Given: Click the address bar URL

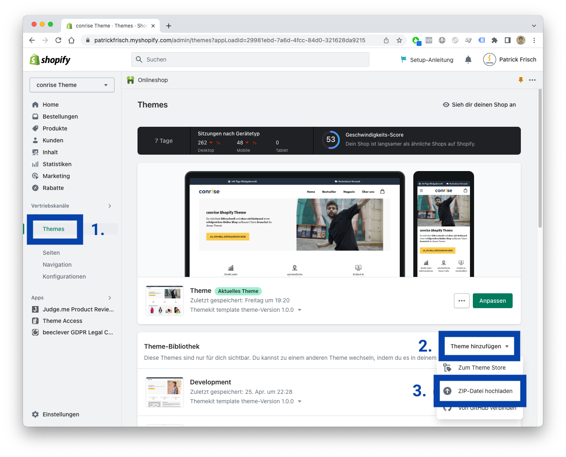Looking at the screenshot, I should coord(230,40).
